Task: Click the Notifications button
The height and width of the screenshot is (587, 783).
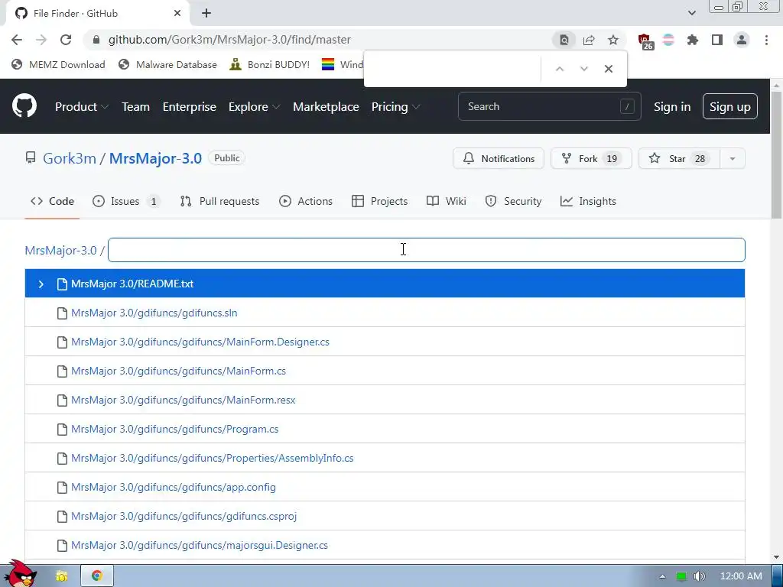Action: [x=499, y=159]
